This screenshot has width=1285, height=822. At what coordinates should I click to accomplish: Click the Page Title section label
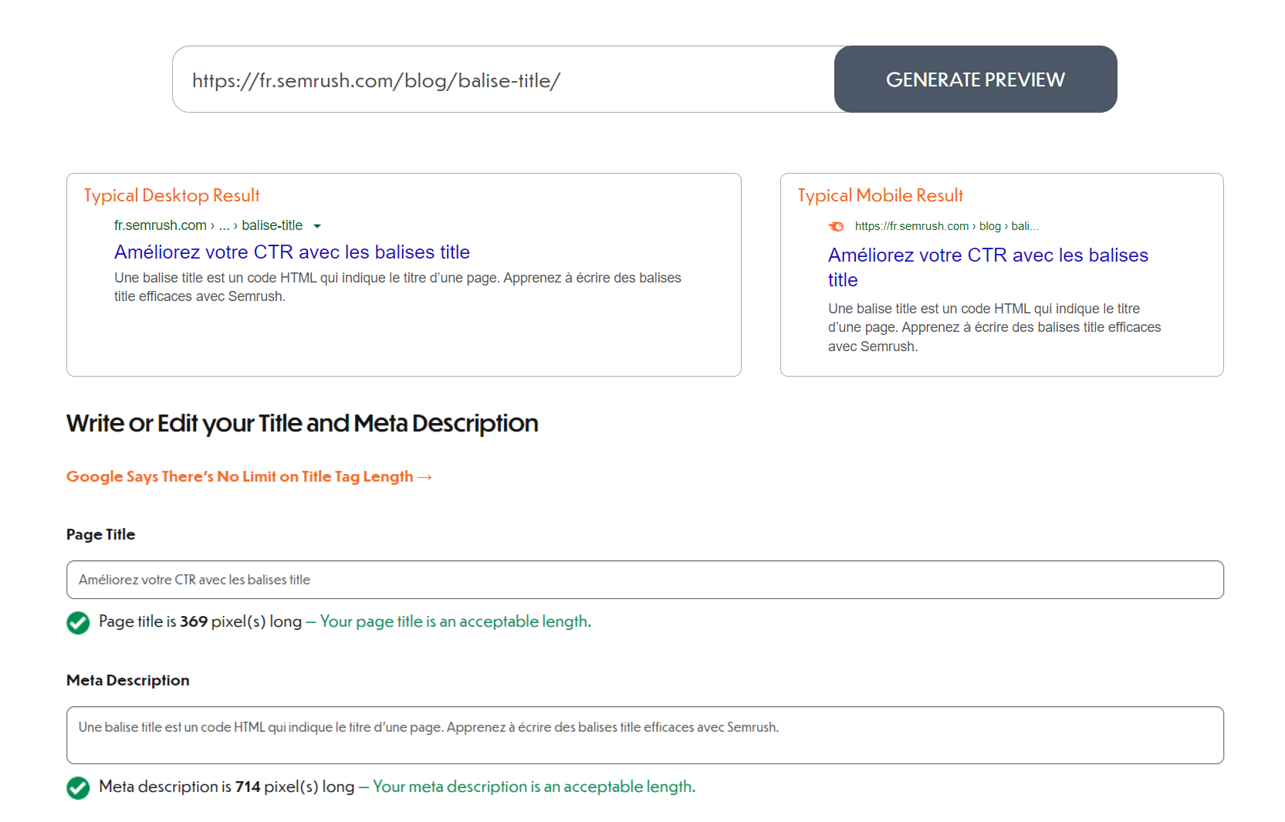pos(100,534)
